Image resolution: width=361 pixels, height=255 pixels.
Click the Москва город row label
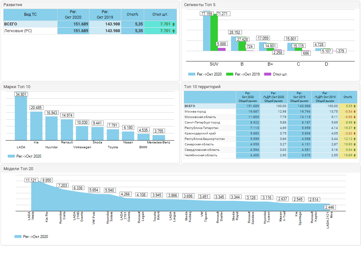tap(195, 112)
